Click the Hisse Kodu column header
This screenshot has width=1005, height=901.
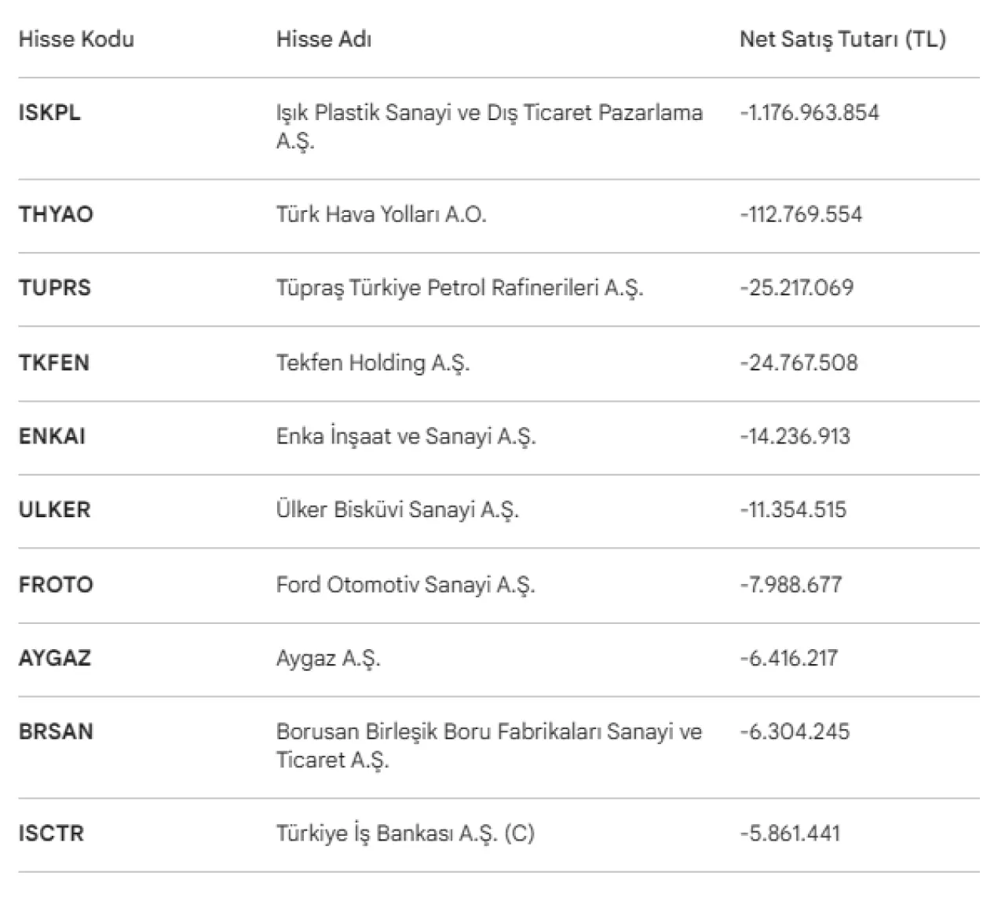pos(76,39)
